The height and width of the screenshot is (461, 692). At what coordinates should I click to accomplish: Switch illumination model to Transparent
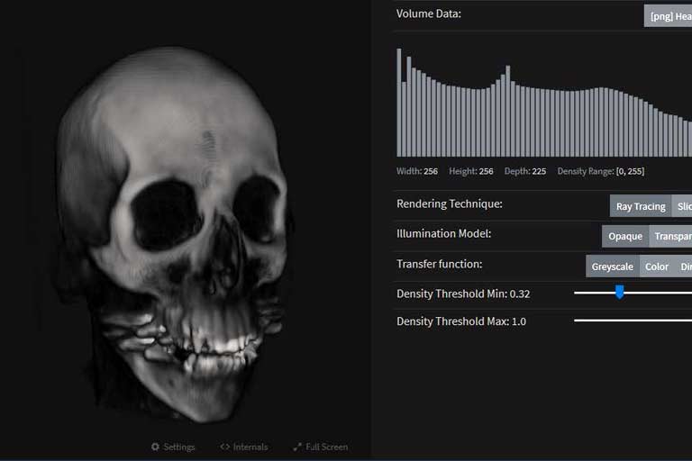click(x=672, y=236)
